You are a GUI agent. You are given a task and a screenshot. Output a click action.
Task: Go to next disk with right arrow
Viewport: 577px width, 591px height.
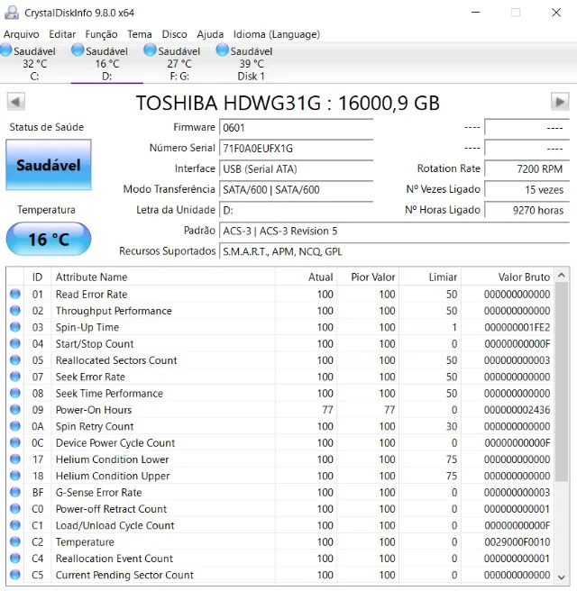pyautogui.click(x=560, y=102)
